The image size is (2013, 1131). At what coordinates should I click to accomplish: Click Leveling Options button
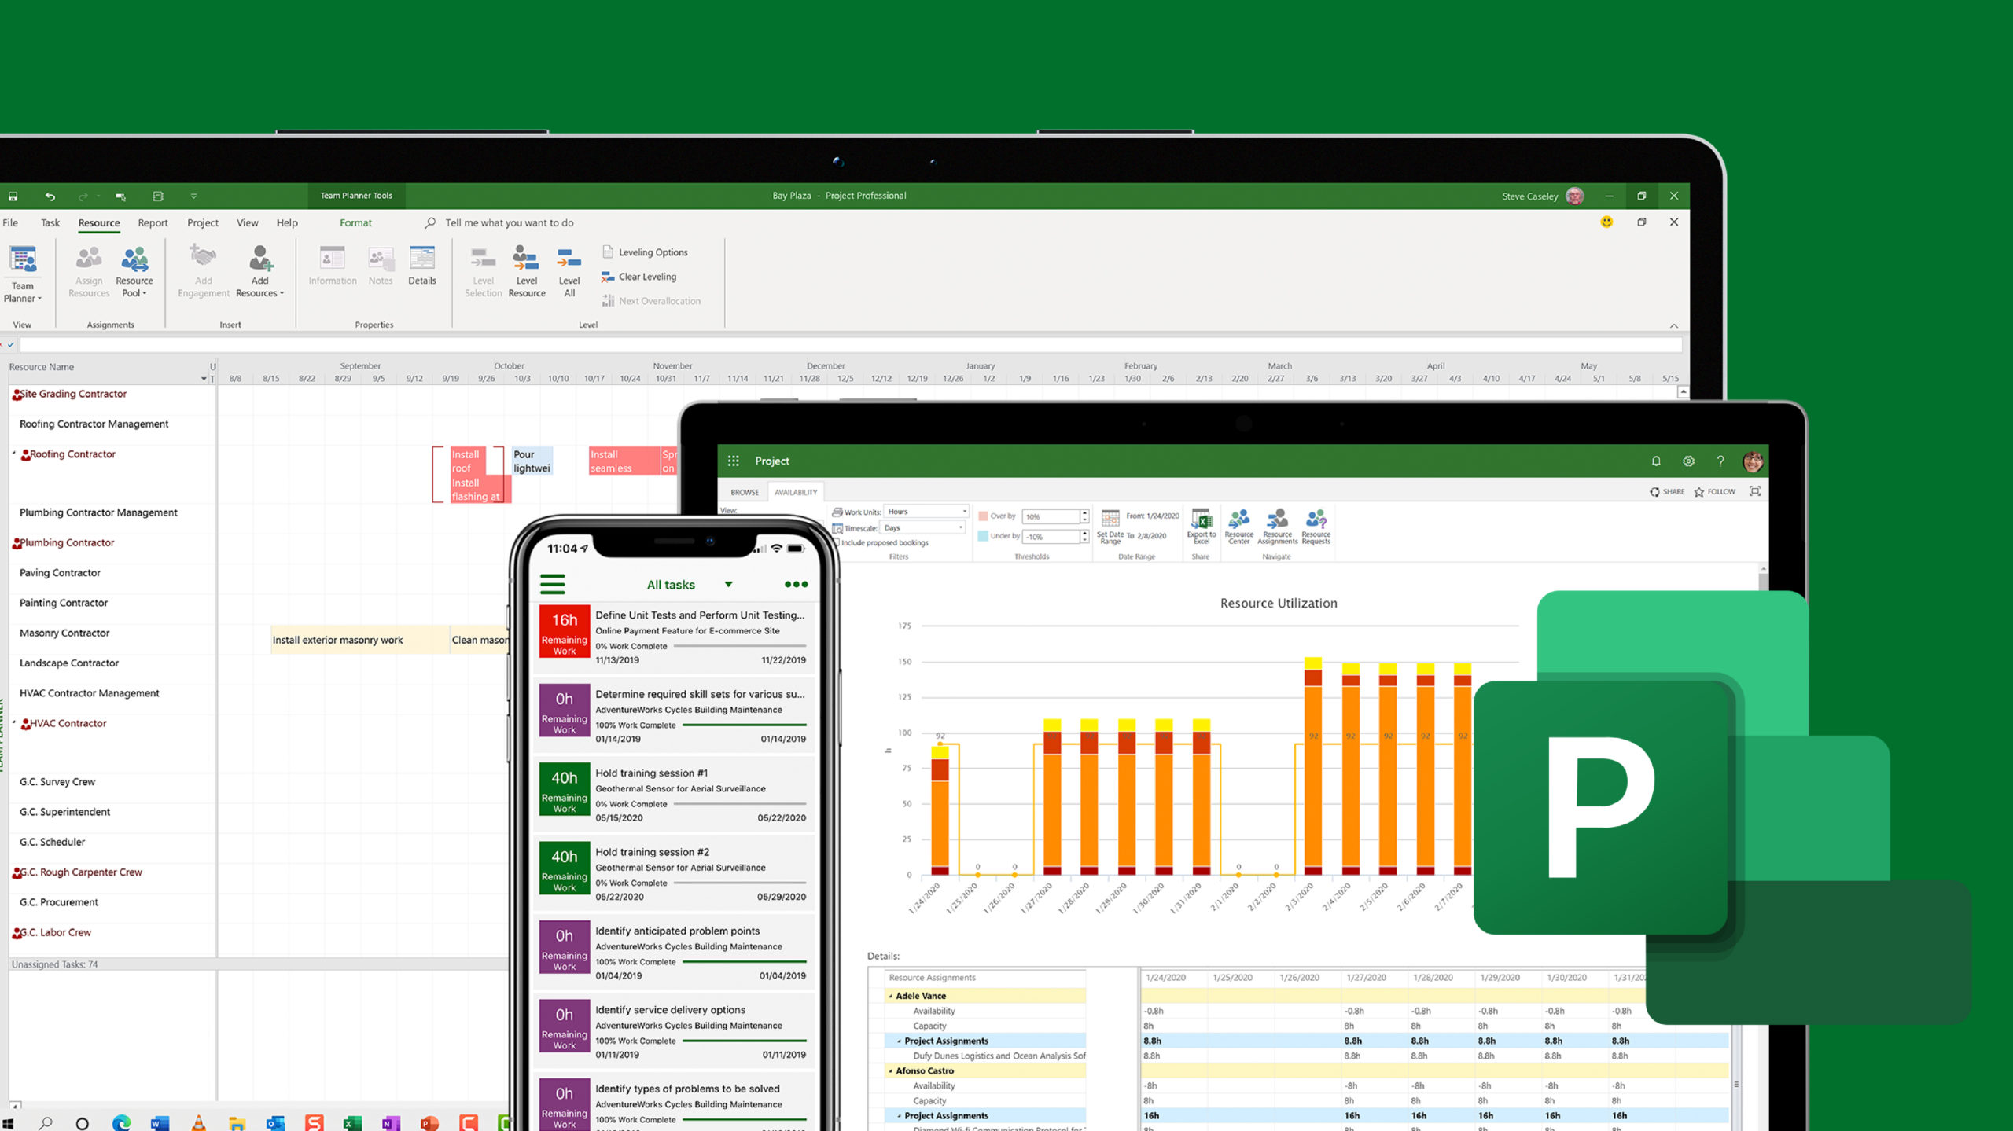[649, 252]
